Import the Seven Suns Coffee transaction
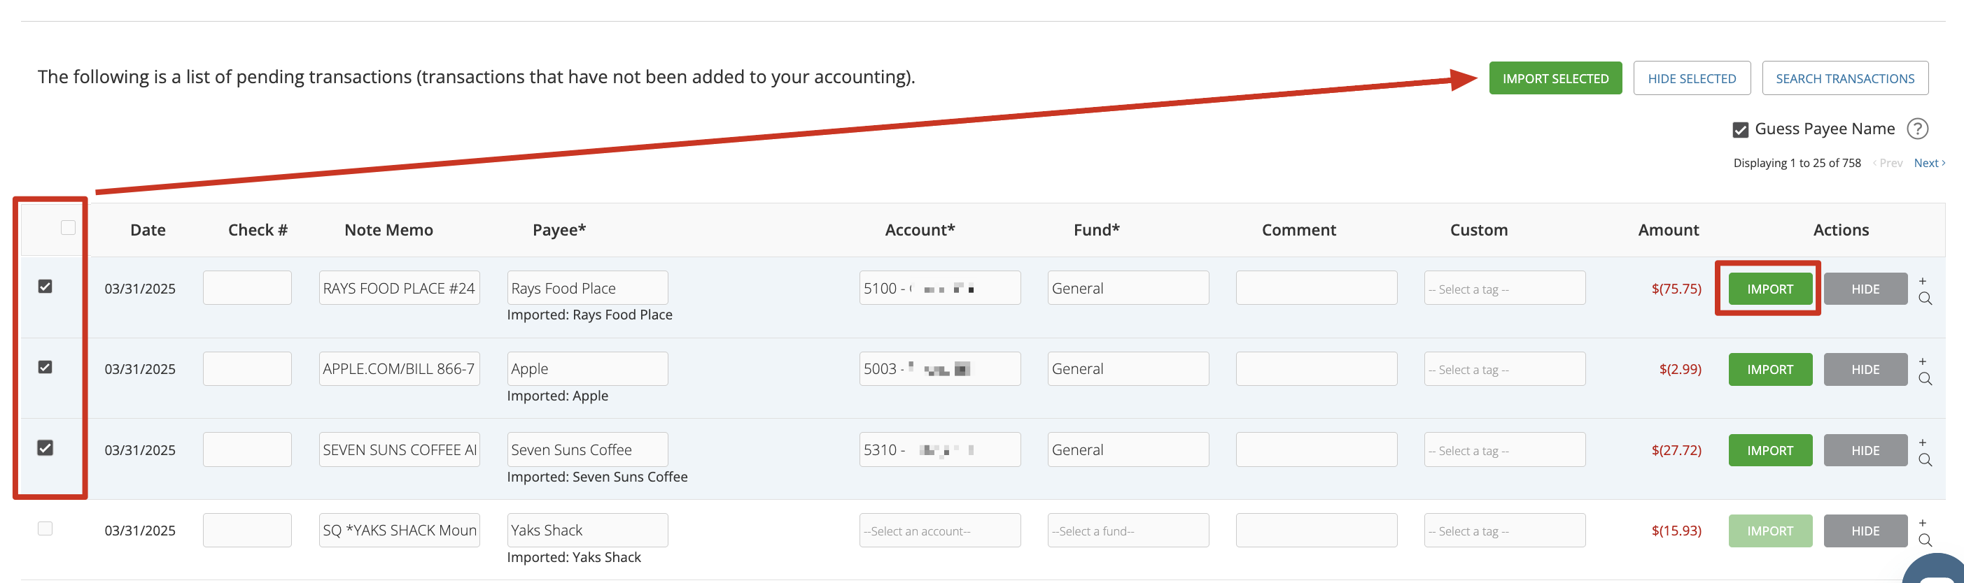This screenshot has height=583, width=1964. pos(1769,451)
